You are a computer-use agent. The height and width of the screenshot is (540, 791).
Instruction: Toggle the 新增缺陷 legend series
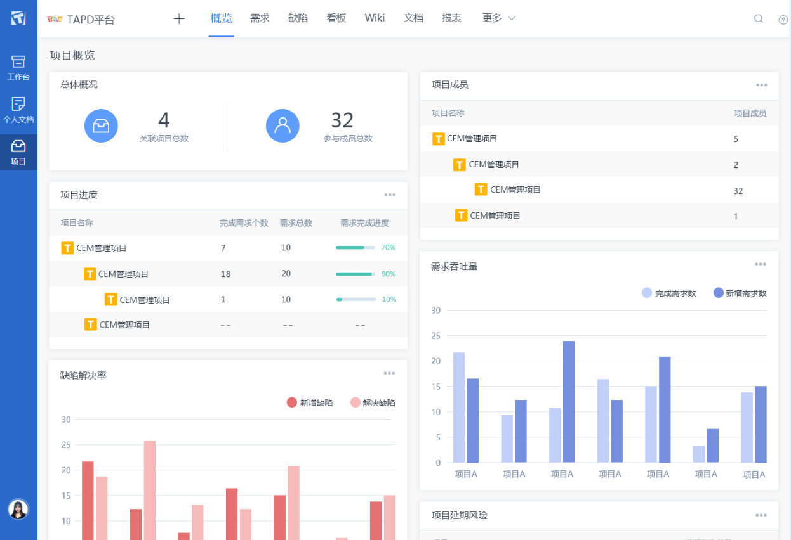310,402
